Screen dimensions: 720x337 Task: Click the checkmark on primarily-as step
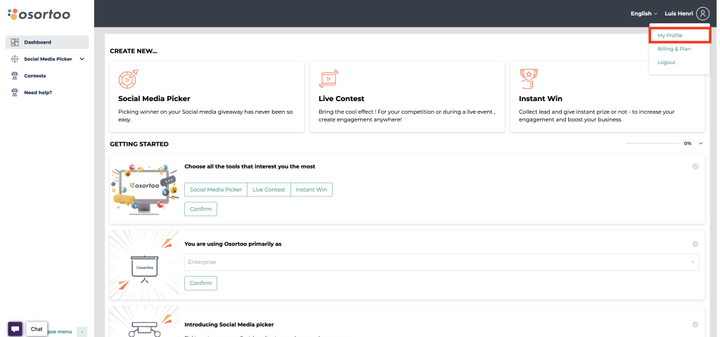(695, 244)
